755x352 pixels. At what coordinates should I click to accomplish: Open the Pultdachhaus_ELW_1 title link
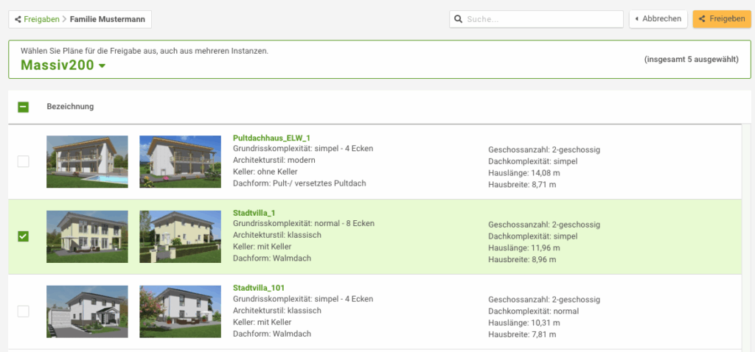pyautogui.click(x=271, y=138)
